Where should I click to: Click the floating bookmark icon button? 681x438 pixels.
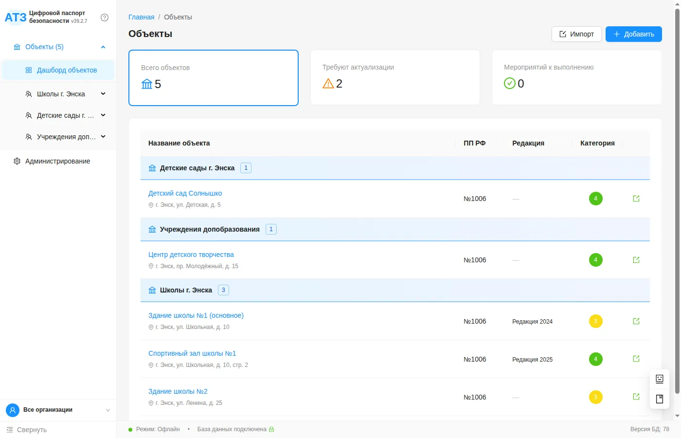coord(660,399)
